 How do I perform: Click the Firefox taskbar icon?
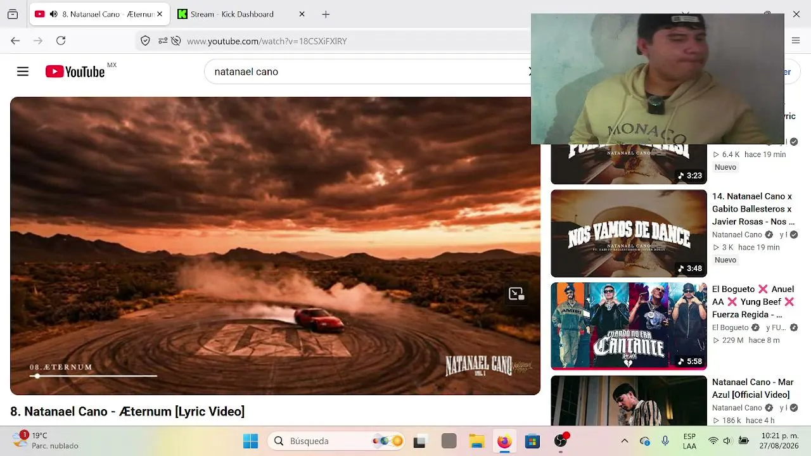[504, 441]
